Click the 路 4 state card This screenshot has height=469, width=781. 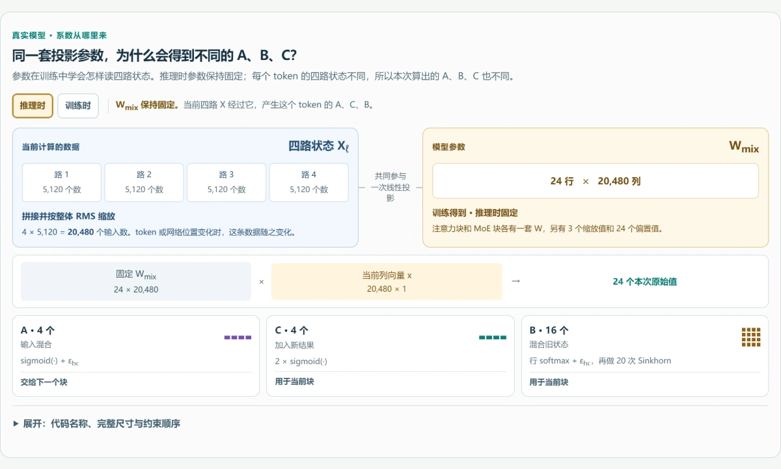coord(309,182)
